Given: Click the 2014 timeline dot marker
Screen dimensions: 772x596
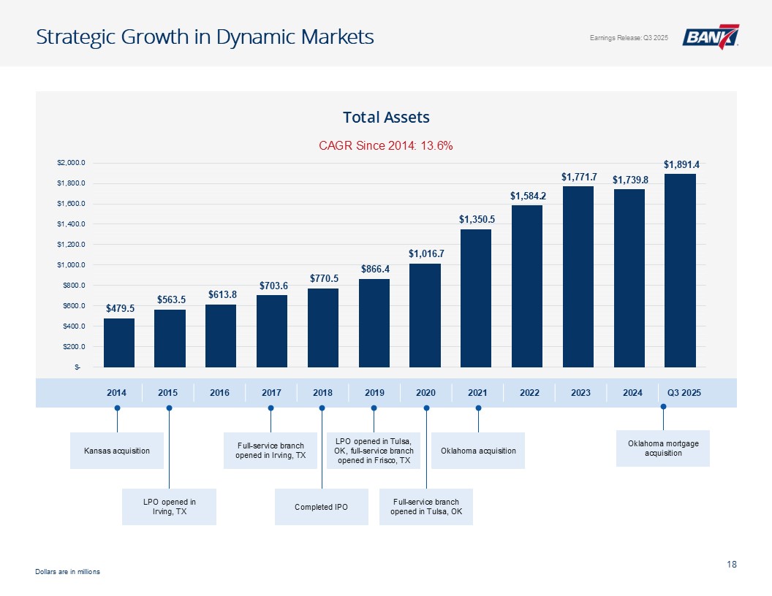Looking at the screenshot, I should 117,408.
